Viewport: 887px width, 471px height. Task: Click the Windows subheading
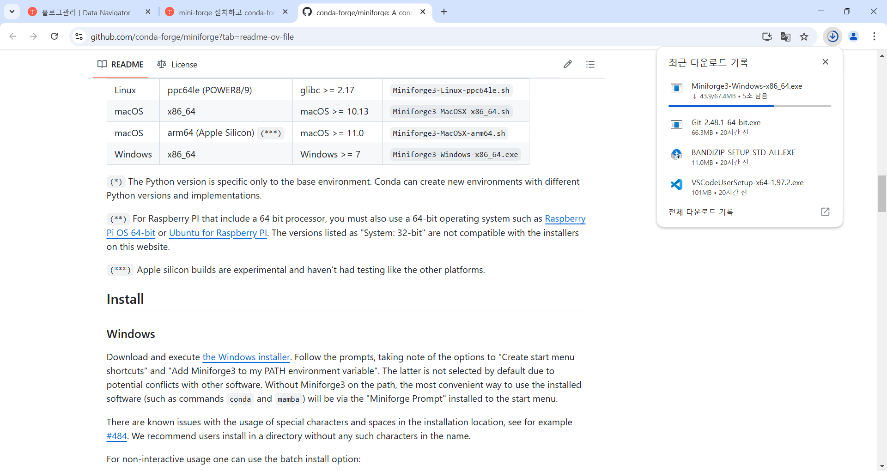(x=131, y=334)
